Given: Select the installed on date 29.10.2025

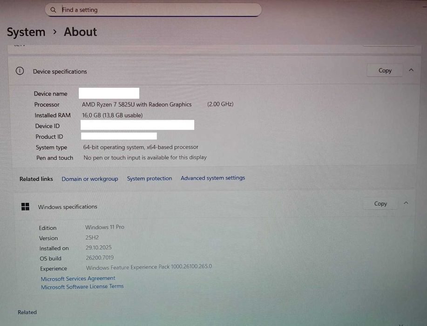Looking at the screenshot, I should tap(99, 247).
